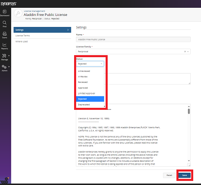The height and width of the screenshot is (185, 201).
Task: Expand the Manage submenu arrow
Action: (x=9, y=56)
